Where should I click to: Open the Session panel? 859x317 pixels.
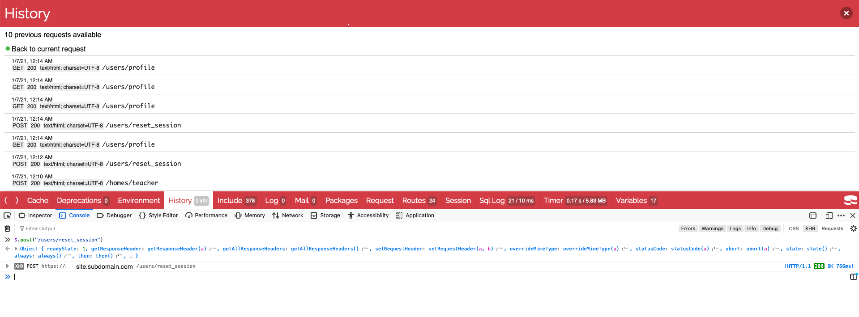point(458,200)
